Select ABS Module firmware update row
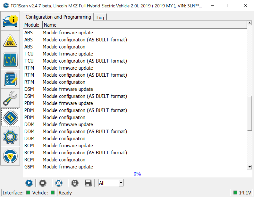Image resolution: width=254 pixels, height=197 pixels. [135, 33]
